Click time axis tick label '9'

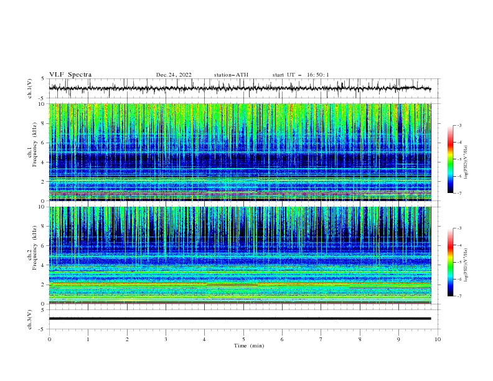398,339
